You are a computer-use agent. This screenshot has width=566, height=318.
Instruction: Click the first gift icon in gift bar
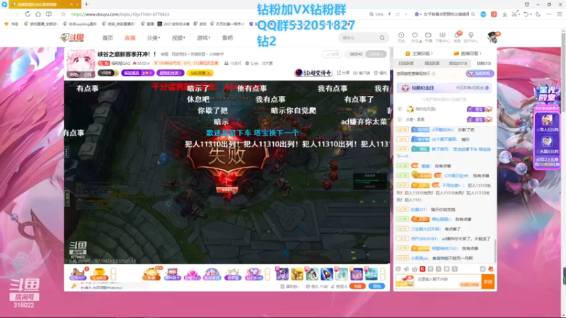(x=282, y=274)
